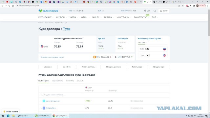Viewport: 210px width, 118px height.
Task: Open the Банк «Открытие» link
Action: tap(53, 101)
